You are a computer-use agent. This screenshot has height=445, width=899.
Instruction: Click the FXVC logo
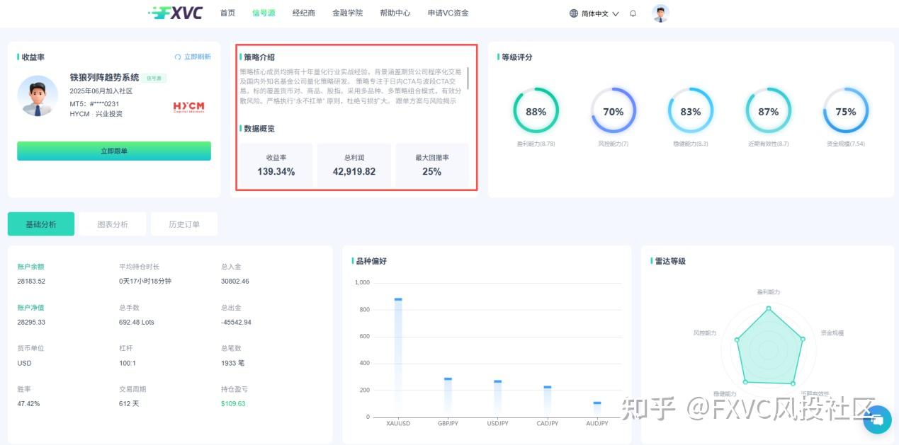[176, 13]
